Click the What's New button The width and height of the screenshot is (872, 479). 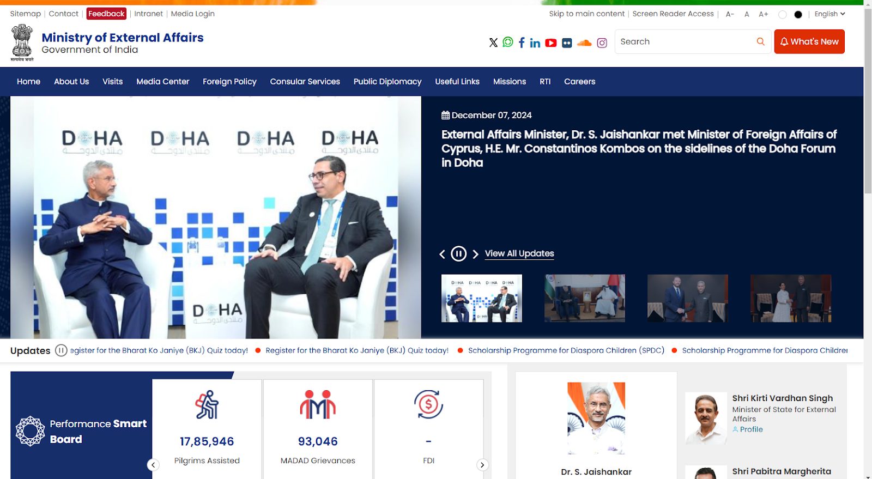[x=809, y=41]
